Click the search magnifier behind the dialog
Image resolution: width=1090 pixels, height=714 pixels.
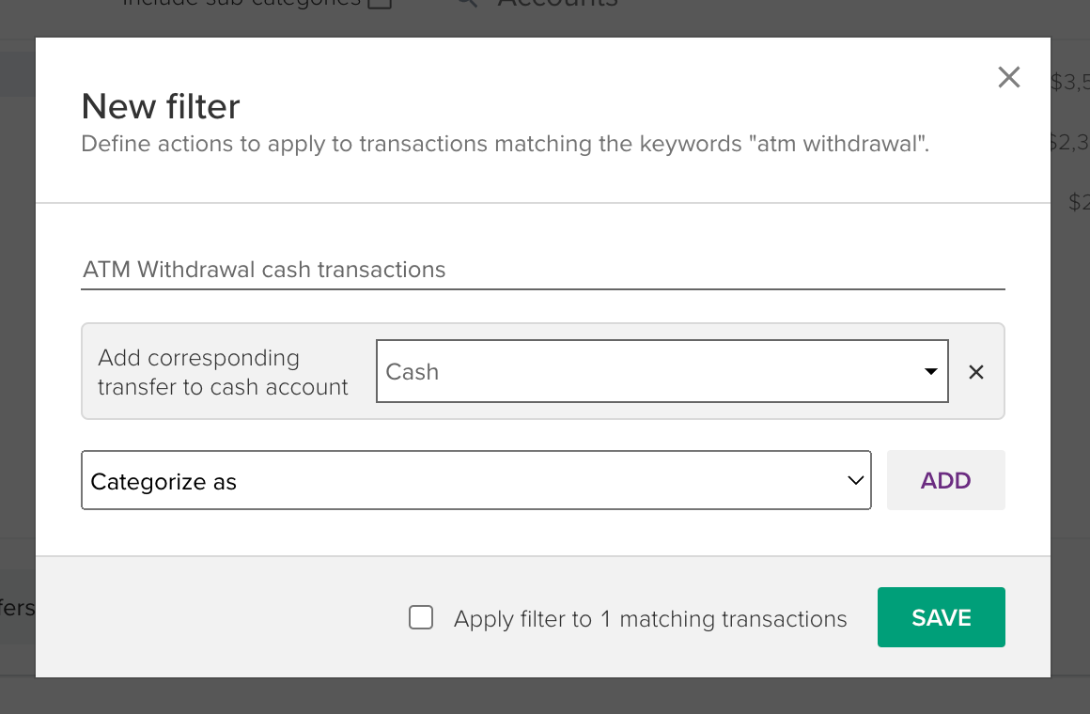(x=465, y=4)
